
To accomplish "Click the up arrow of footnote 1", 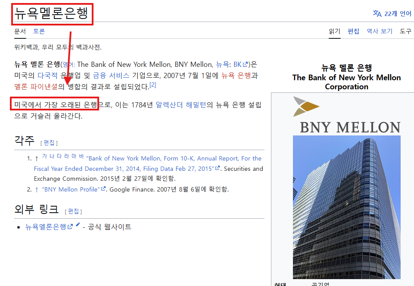I will (x=37, y=159).
